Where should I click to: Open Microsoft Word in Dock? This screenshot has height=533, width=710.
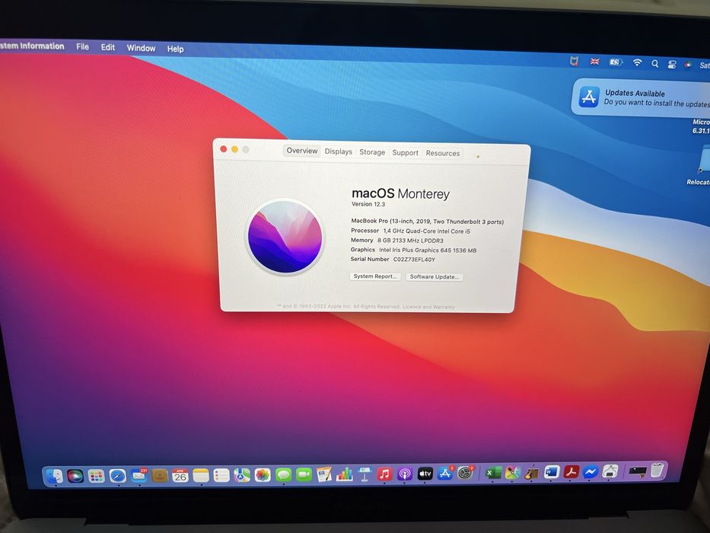[552, 472]
